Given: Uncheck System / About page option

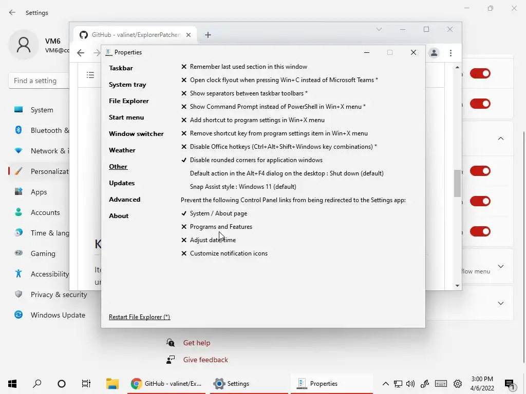Looking at the screenshot, I should pyautogui.click(x=214, y=213).
